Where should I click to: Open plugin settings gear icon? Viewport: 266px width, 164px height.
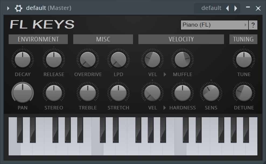pyautogui.click(x=18, y=8)
